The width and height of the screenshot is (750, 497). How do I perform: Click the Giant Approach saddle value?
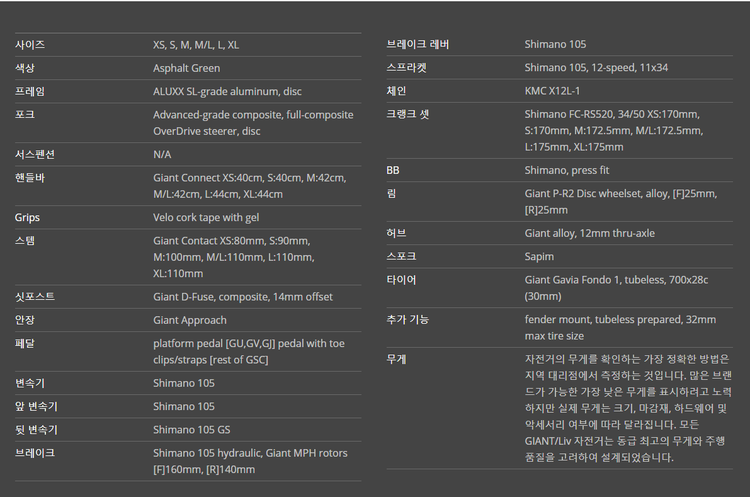point(190,321)
